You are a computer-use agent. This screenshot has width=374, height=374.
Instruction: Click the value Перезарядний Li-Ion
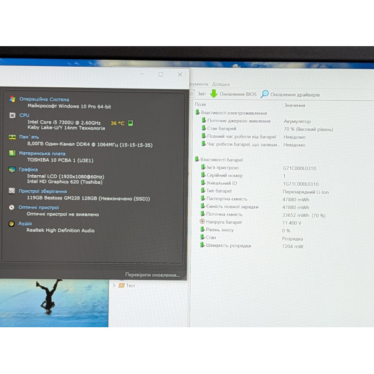[305, 192]
